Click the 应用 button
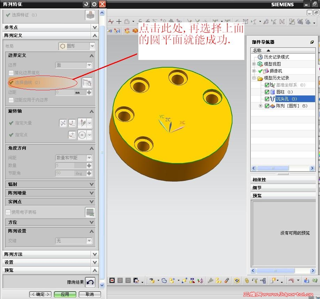Screen dimensions: 320x299 click(x=65, y=294)
